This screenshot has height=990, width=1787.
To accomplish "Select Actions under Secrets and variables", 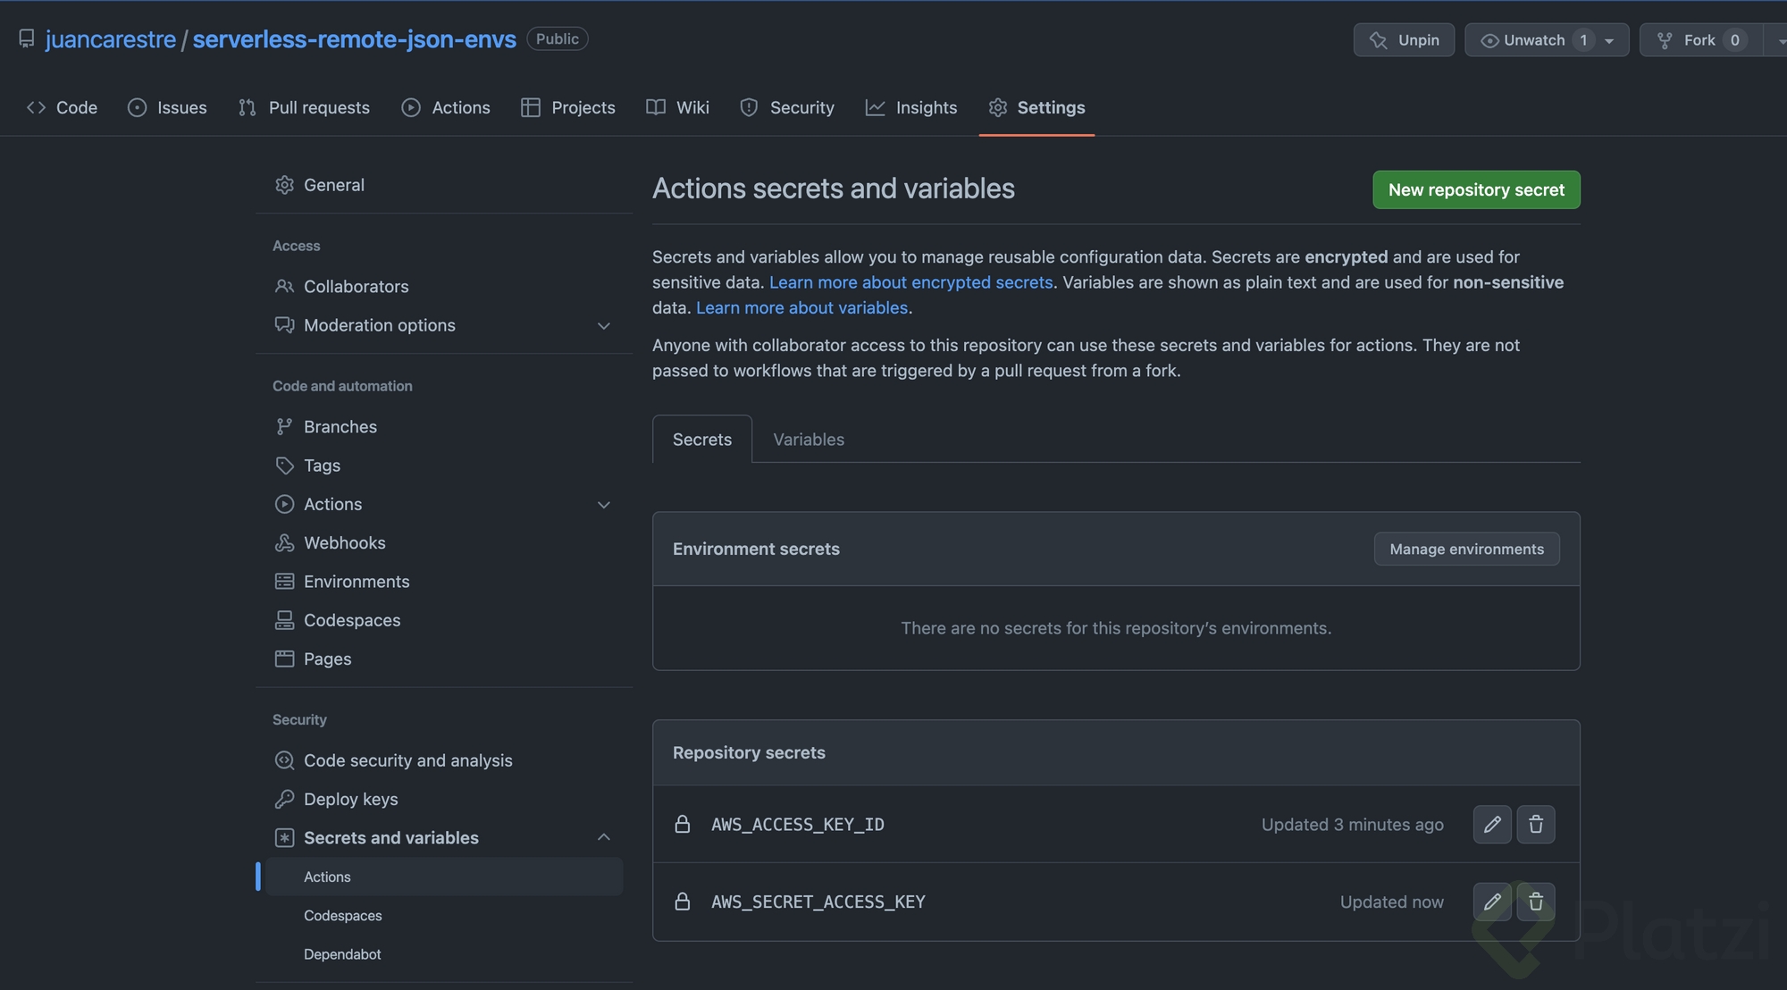I will (444, 877).
